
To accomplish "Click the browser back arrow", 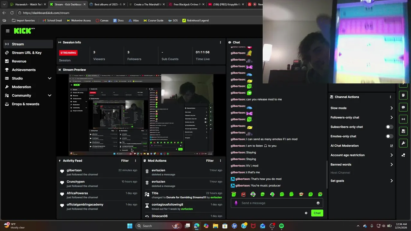I will [x=4, y=13].
